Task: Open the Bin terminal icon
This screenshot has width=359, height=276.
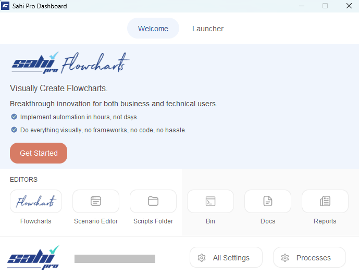Action: (x=211, y=201)
